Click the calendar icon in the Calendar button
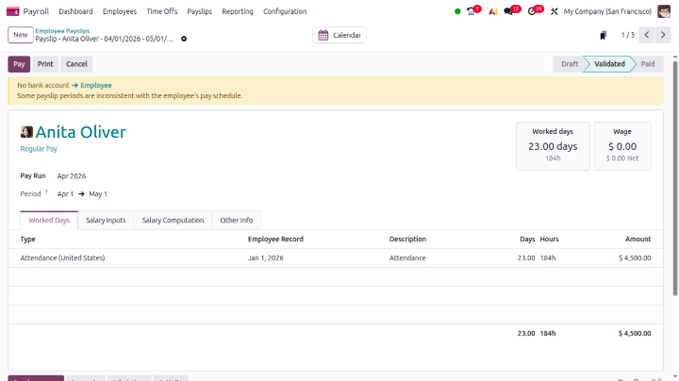The image size is (679, 381). pyautogui.click(x=323, y=35)
